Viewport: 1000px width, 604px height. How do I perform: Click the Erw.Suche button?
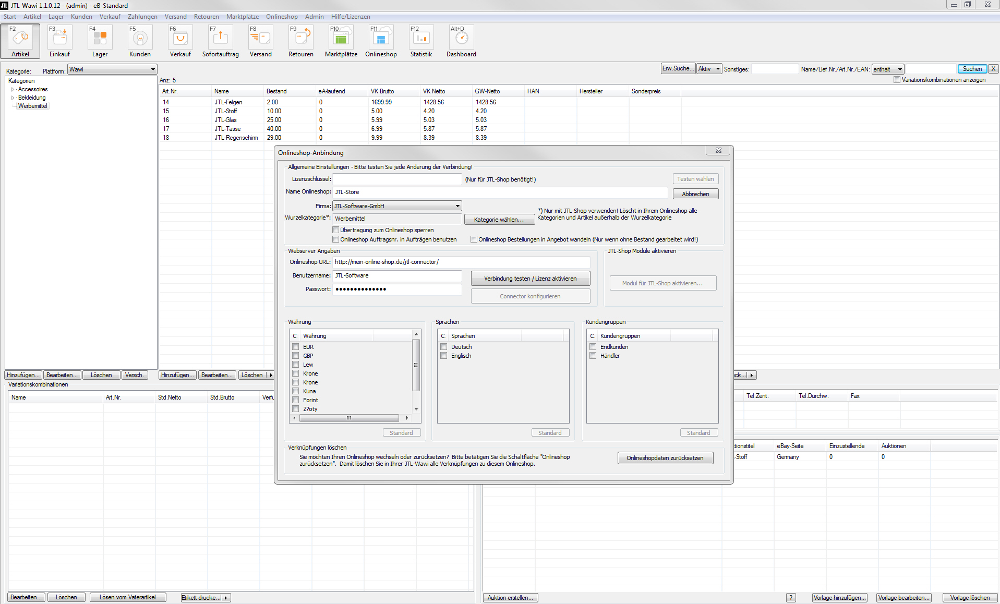coord(678,69)
